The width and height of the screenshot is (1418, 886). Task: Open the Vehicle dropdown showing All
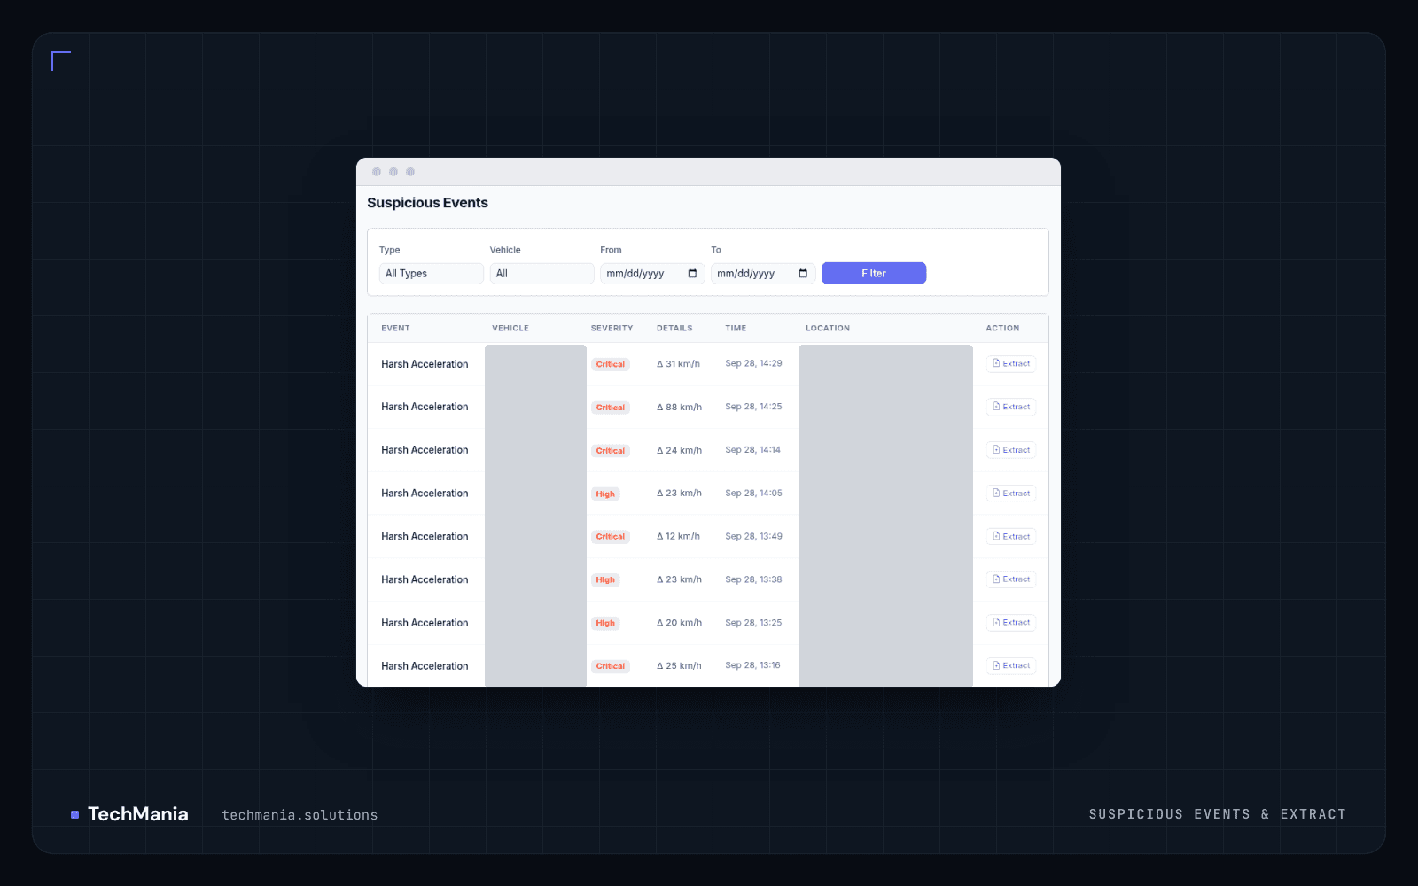[x=541, y=274]
